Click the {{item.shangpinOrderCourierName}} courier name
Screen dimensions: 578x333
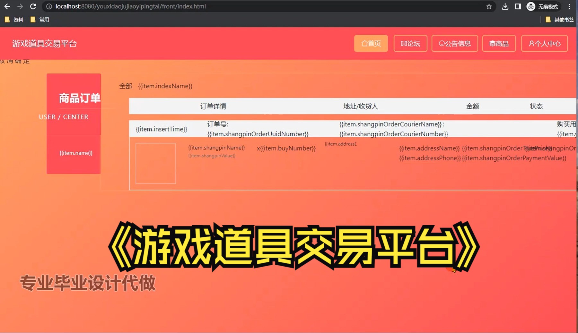click(391, 124)
